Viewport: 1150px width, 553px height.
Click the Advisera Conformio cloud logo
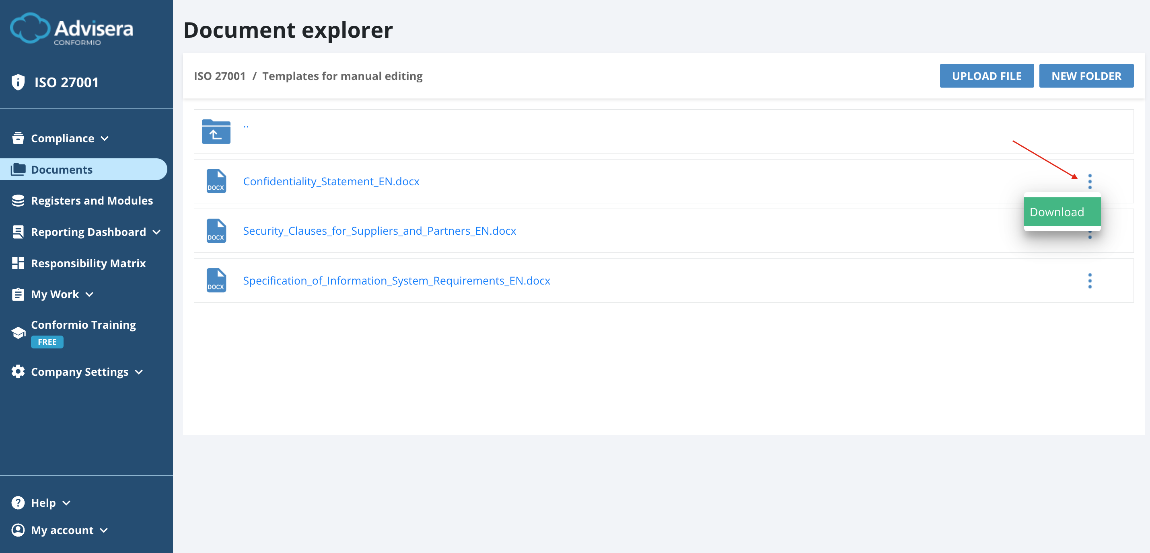29,29
